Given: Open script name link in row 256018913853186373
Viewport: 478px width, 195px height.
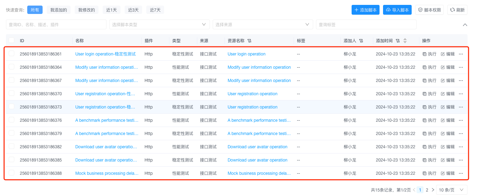Looking at the screenshot, I should click(105, 107).
